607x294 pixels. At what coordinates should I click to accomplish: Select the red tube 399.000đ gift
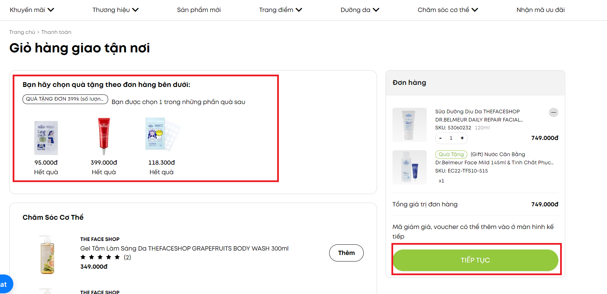pos(104,136)
